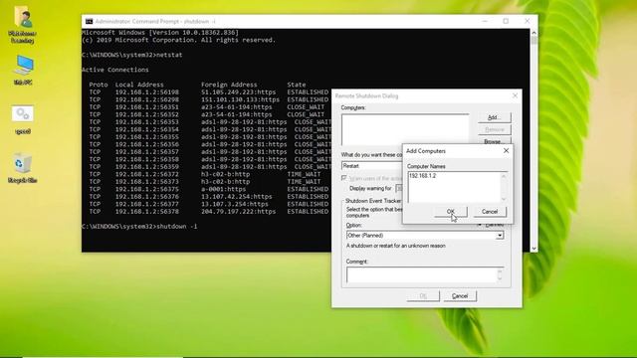Close the Add Computers dialog
This screenshot has height=358, width=637.
coord(506,150)
